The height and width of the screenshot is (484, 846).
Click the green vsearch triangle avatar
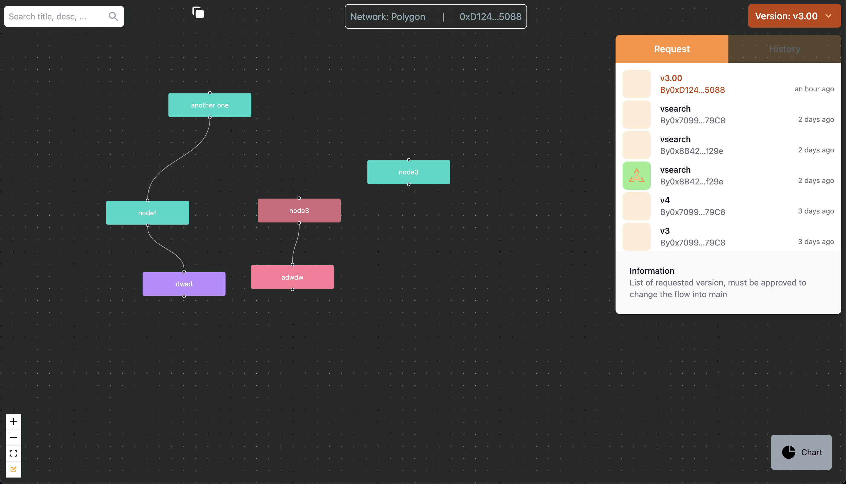point(636,176)
